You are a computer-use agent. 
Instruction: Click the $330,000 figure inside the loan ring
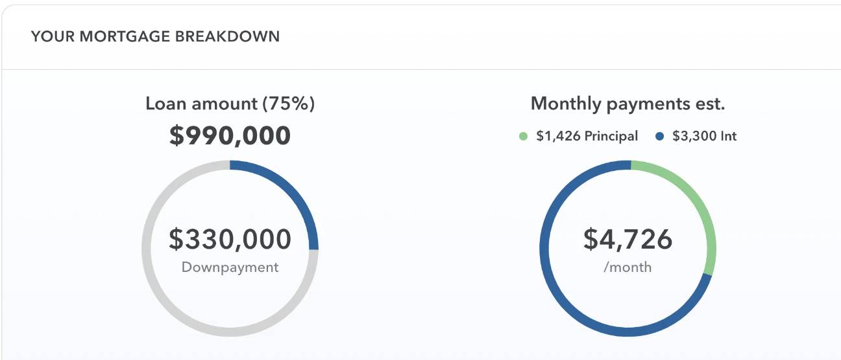click(x=230, y=239)
